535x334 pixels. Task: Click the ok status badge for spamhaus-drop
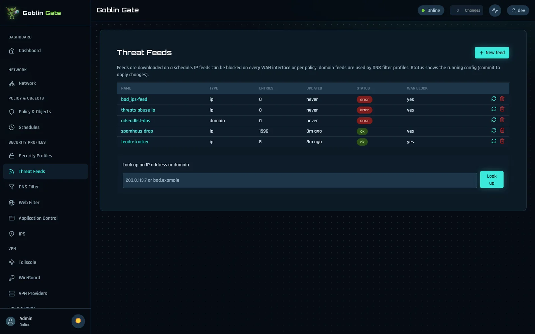362,131
